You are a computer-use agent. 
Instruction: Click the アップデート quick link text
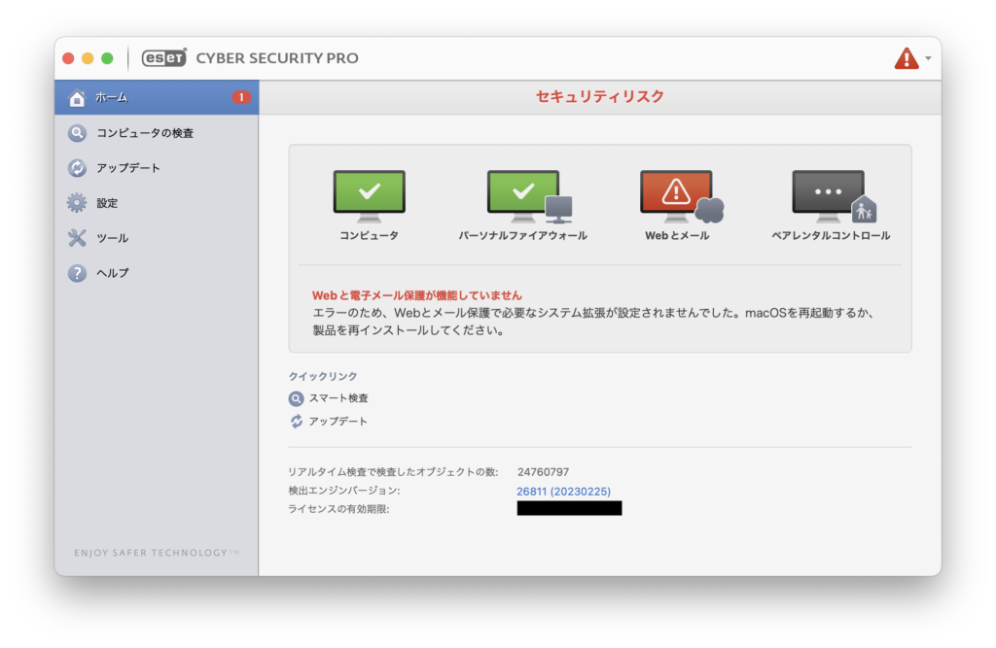[338, 422]
